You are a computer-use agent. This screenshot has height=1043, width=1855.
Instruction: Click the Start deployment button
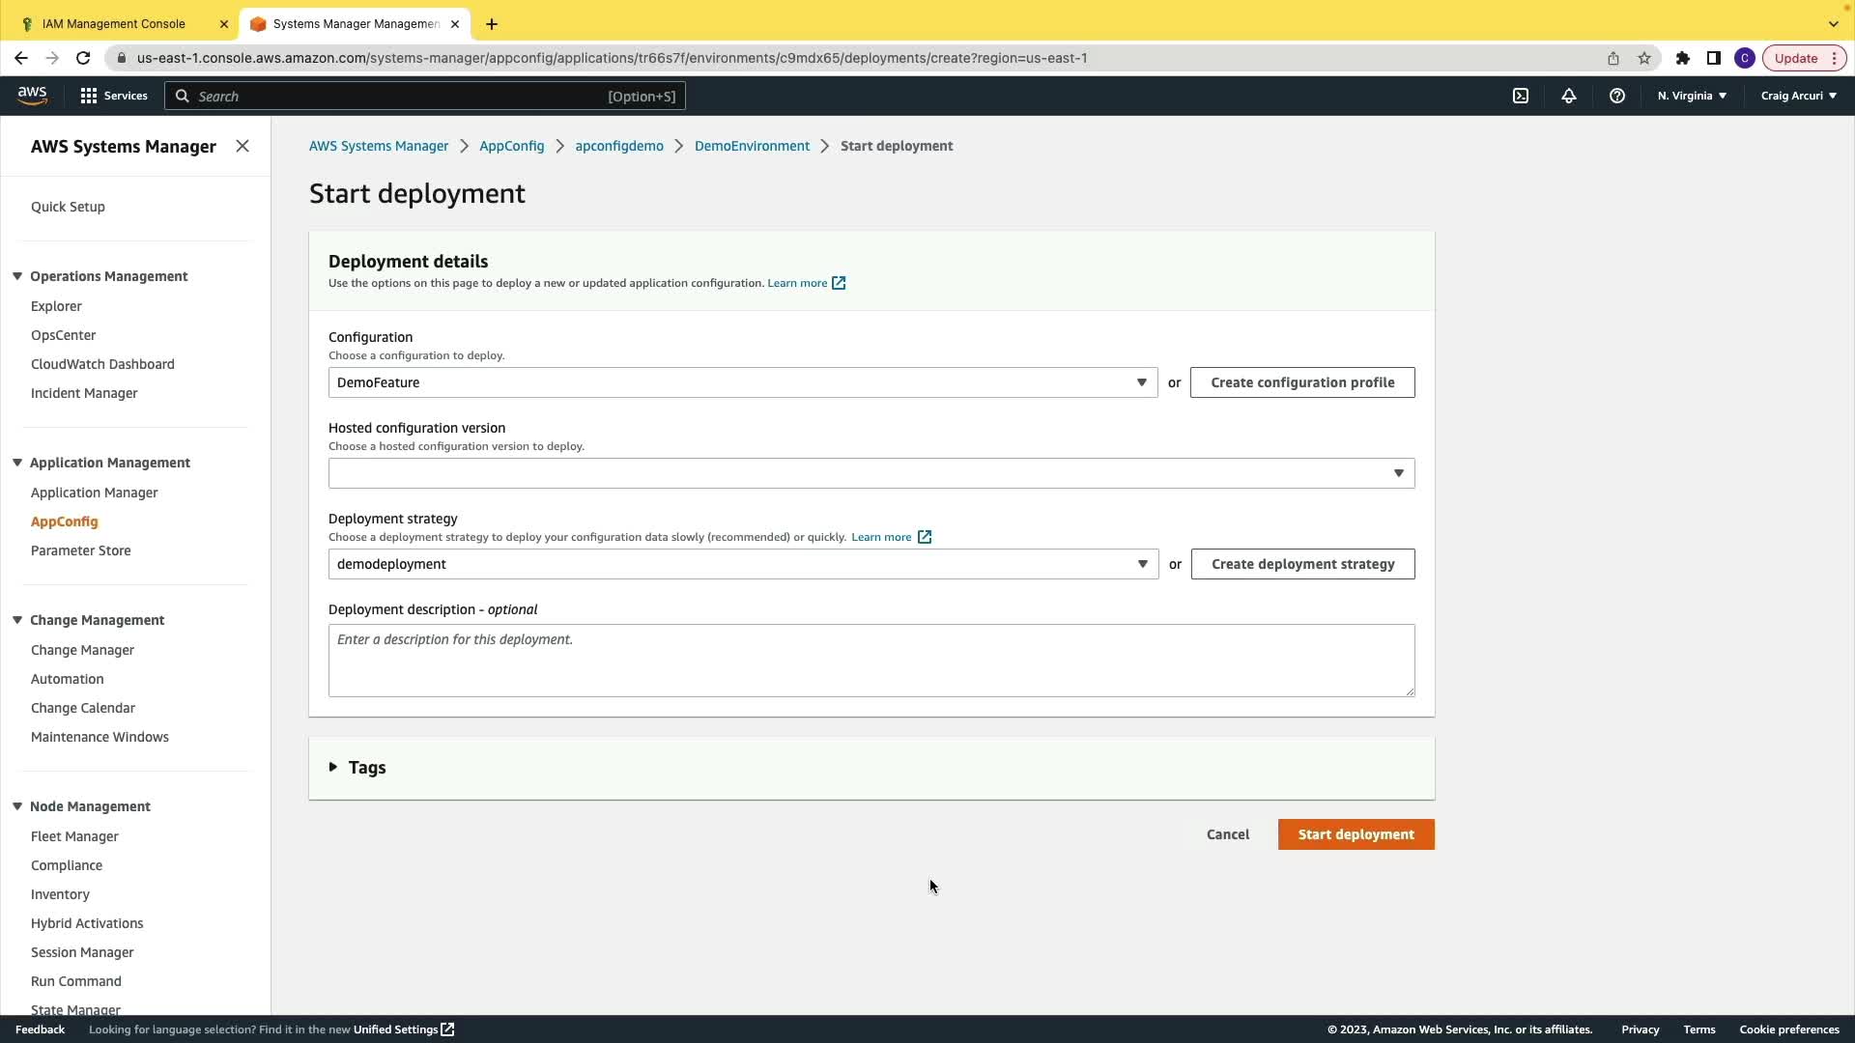click(x=1356, y=834)
